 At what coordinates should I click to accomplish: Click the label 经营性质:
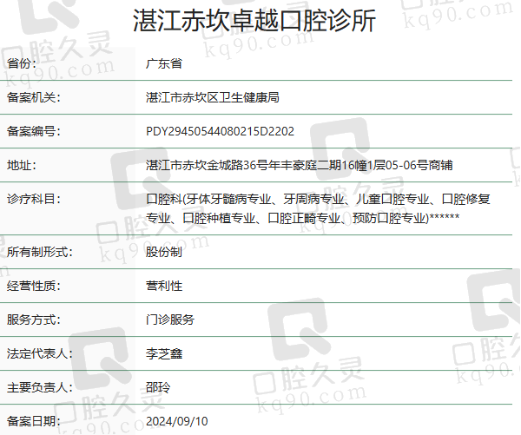(x=34, y=286)
